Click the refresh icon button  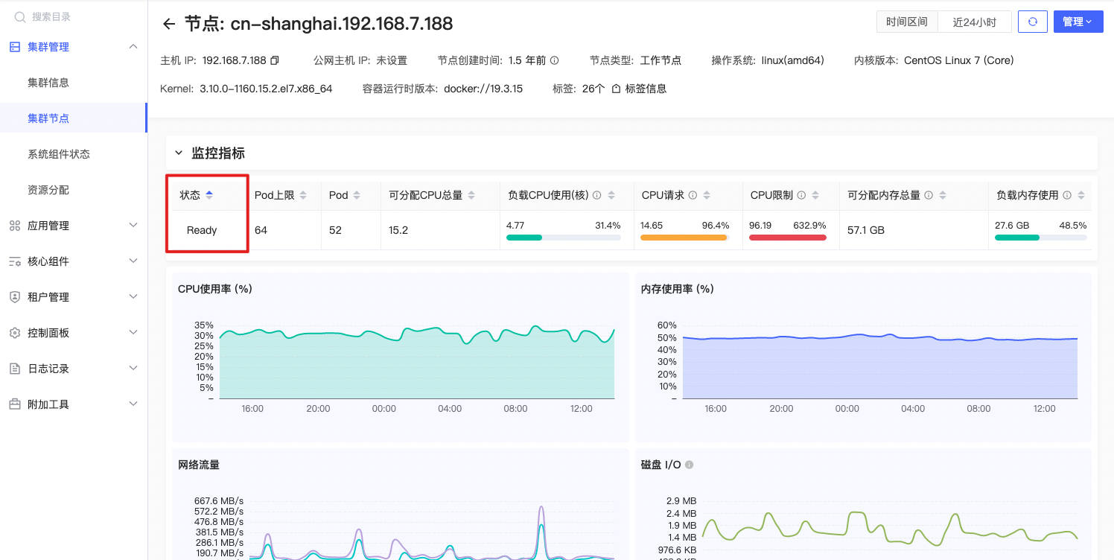pyautogui.click(x=1033, y=22)
